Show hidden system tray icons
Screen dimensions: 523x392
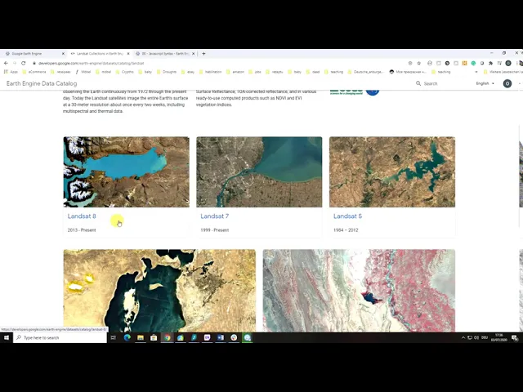(463, 337)
